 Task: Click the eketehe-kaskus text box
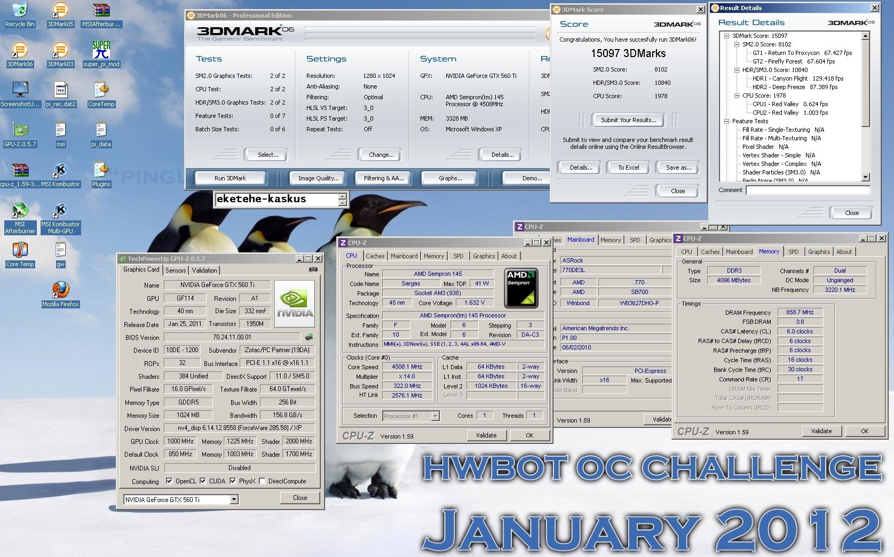tap(276, 199)
